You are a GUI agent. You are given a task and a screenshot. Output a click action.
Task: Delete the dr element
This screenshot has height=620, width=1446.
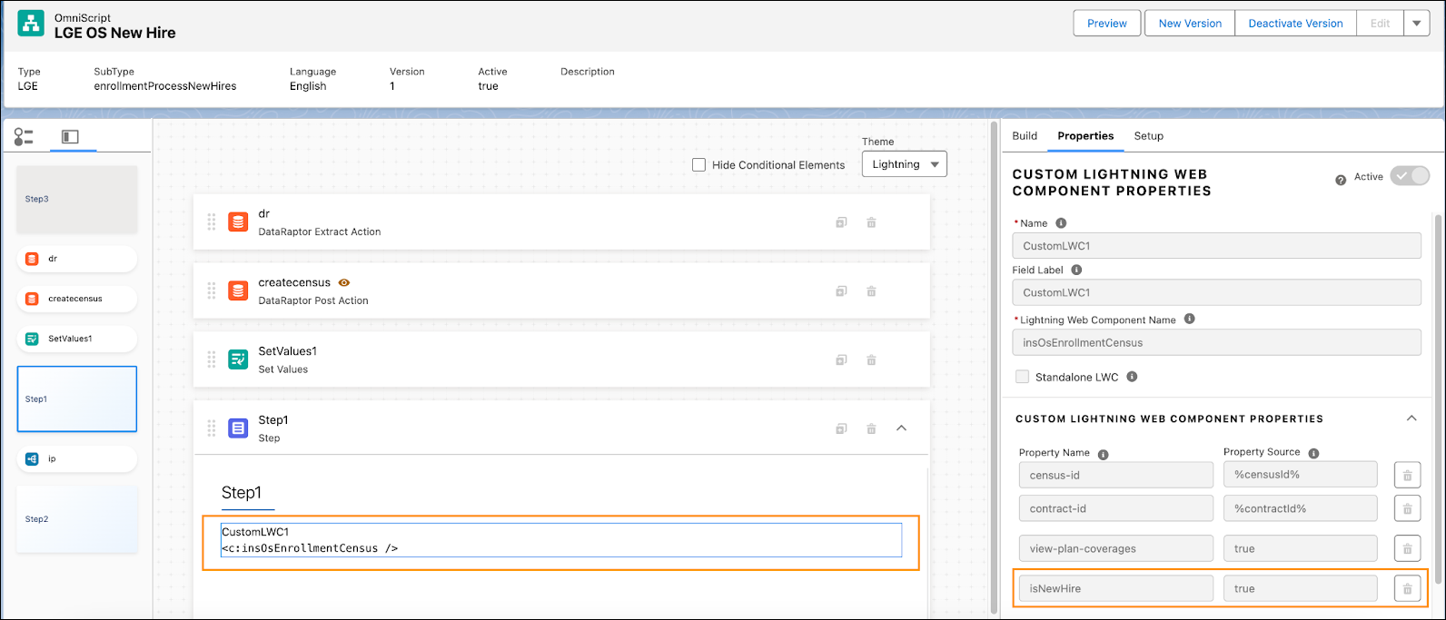click(871, 222)
